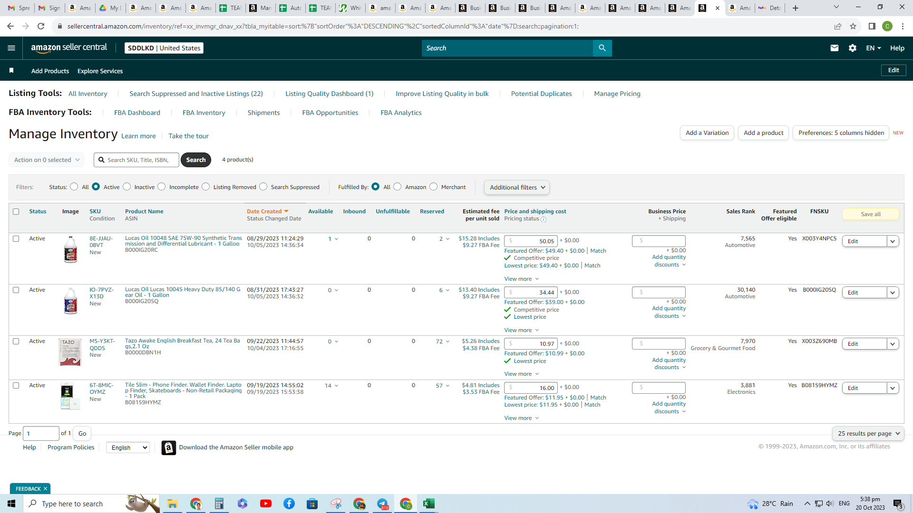Open Search Suppressed and Inactive Listings (22)
The image size is (913, 513).
196,94
